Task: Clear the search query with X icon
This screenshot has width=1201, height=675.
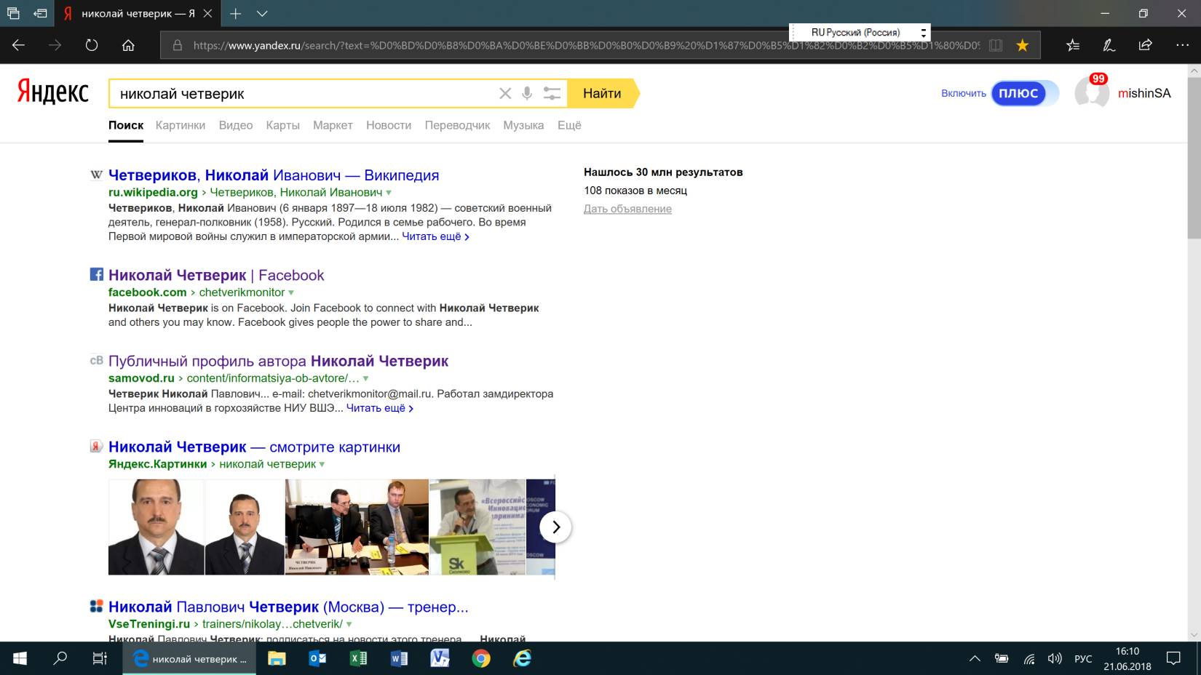Action: [x=505, y=93]
